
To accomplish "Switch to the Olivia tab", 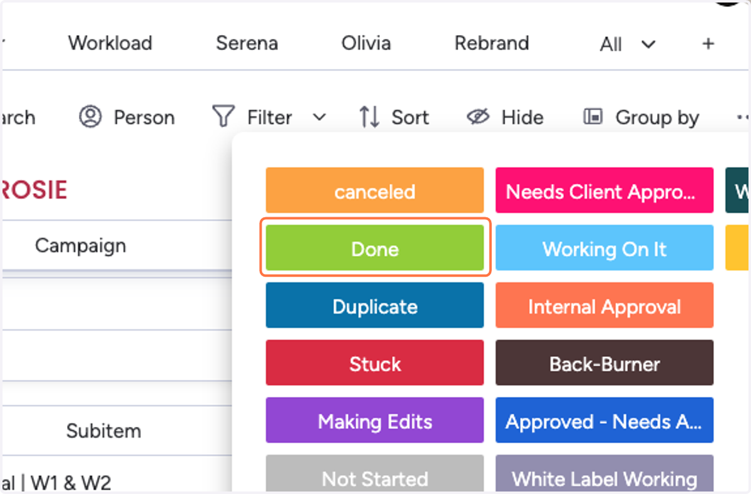I will coord(366,43).
